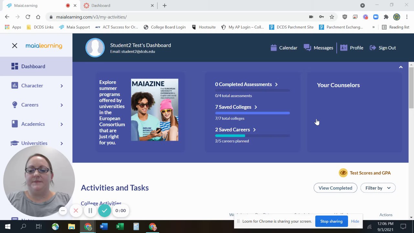This screenshot has height=233, width=414.
Task: Click Sign Out in the header
Action: [x=383, y=48]
